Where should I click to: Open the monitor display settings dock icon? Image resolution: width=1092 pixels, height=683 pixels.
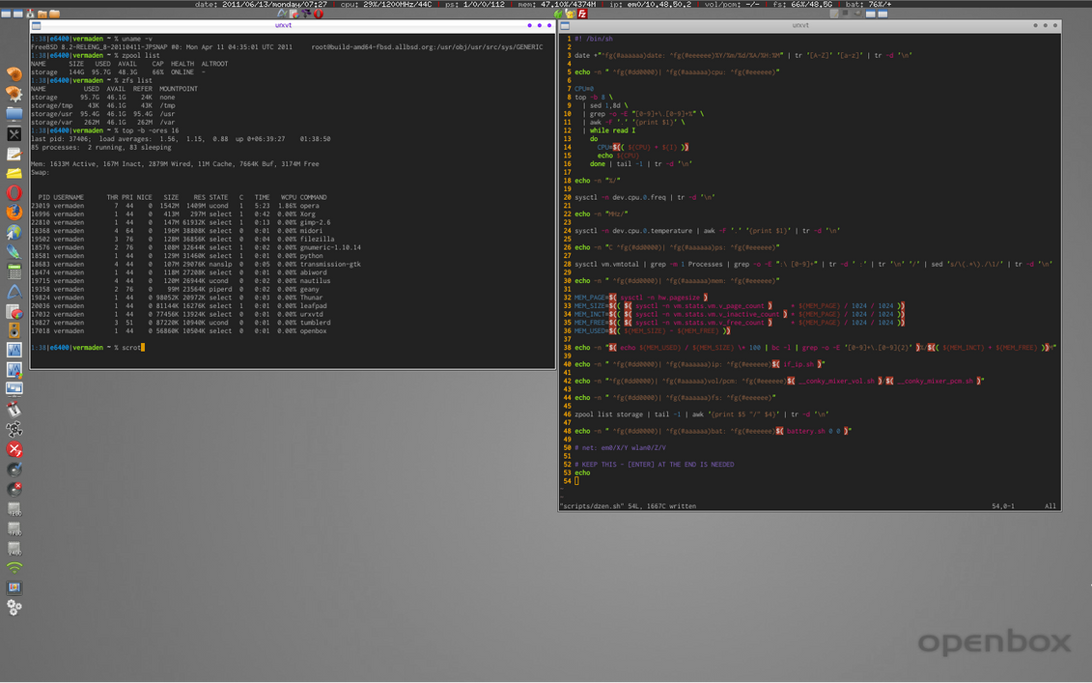point(14,389)
